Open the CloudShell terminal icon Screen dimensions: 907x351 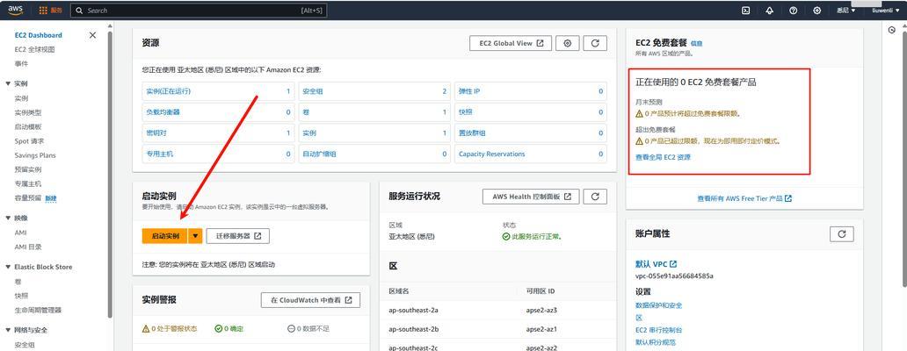click(746, 11)
